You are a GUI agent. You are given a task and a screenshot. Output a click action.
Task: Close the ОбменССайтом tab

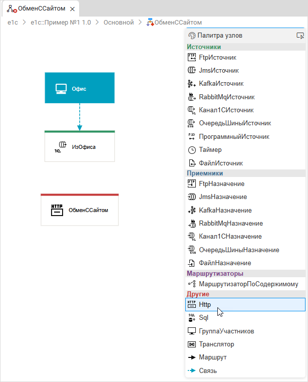pyautogui.click(x=72, y=9)
